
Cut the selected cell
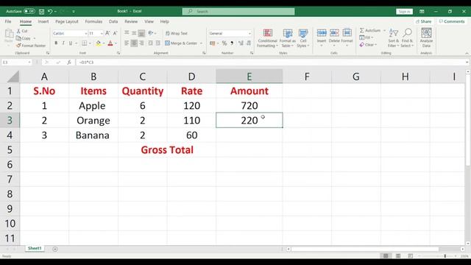pyautogui.click(x=22, y=31)
